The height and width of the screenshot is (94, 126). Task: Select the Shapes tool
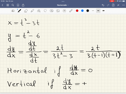pyautogui.click(x=39, y=11)
